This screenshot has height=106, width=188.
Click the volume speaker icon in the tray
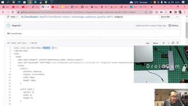click(x=172, y=2)
